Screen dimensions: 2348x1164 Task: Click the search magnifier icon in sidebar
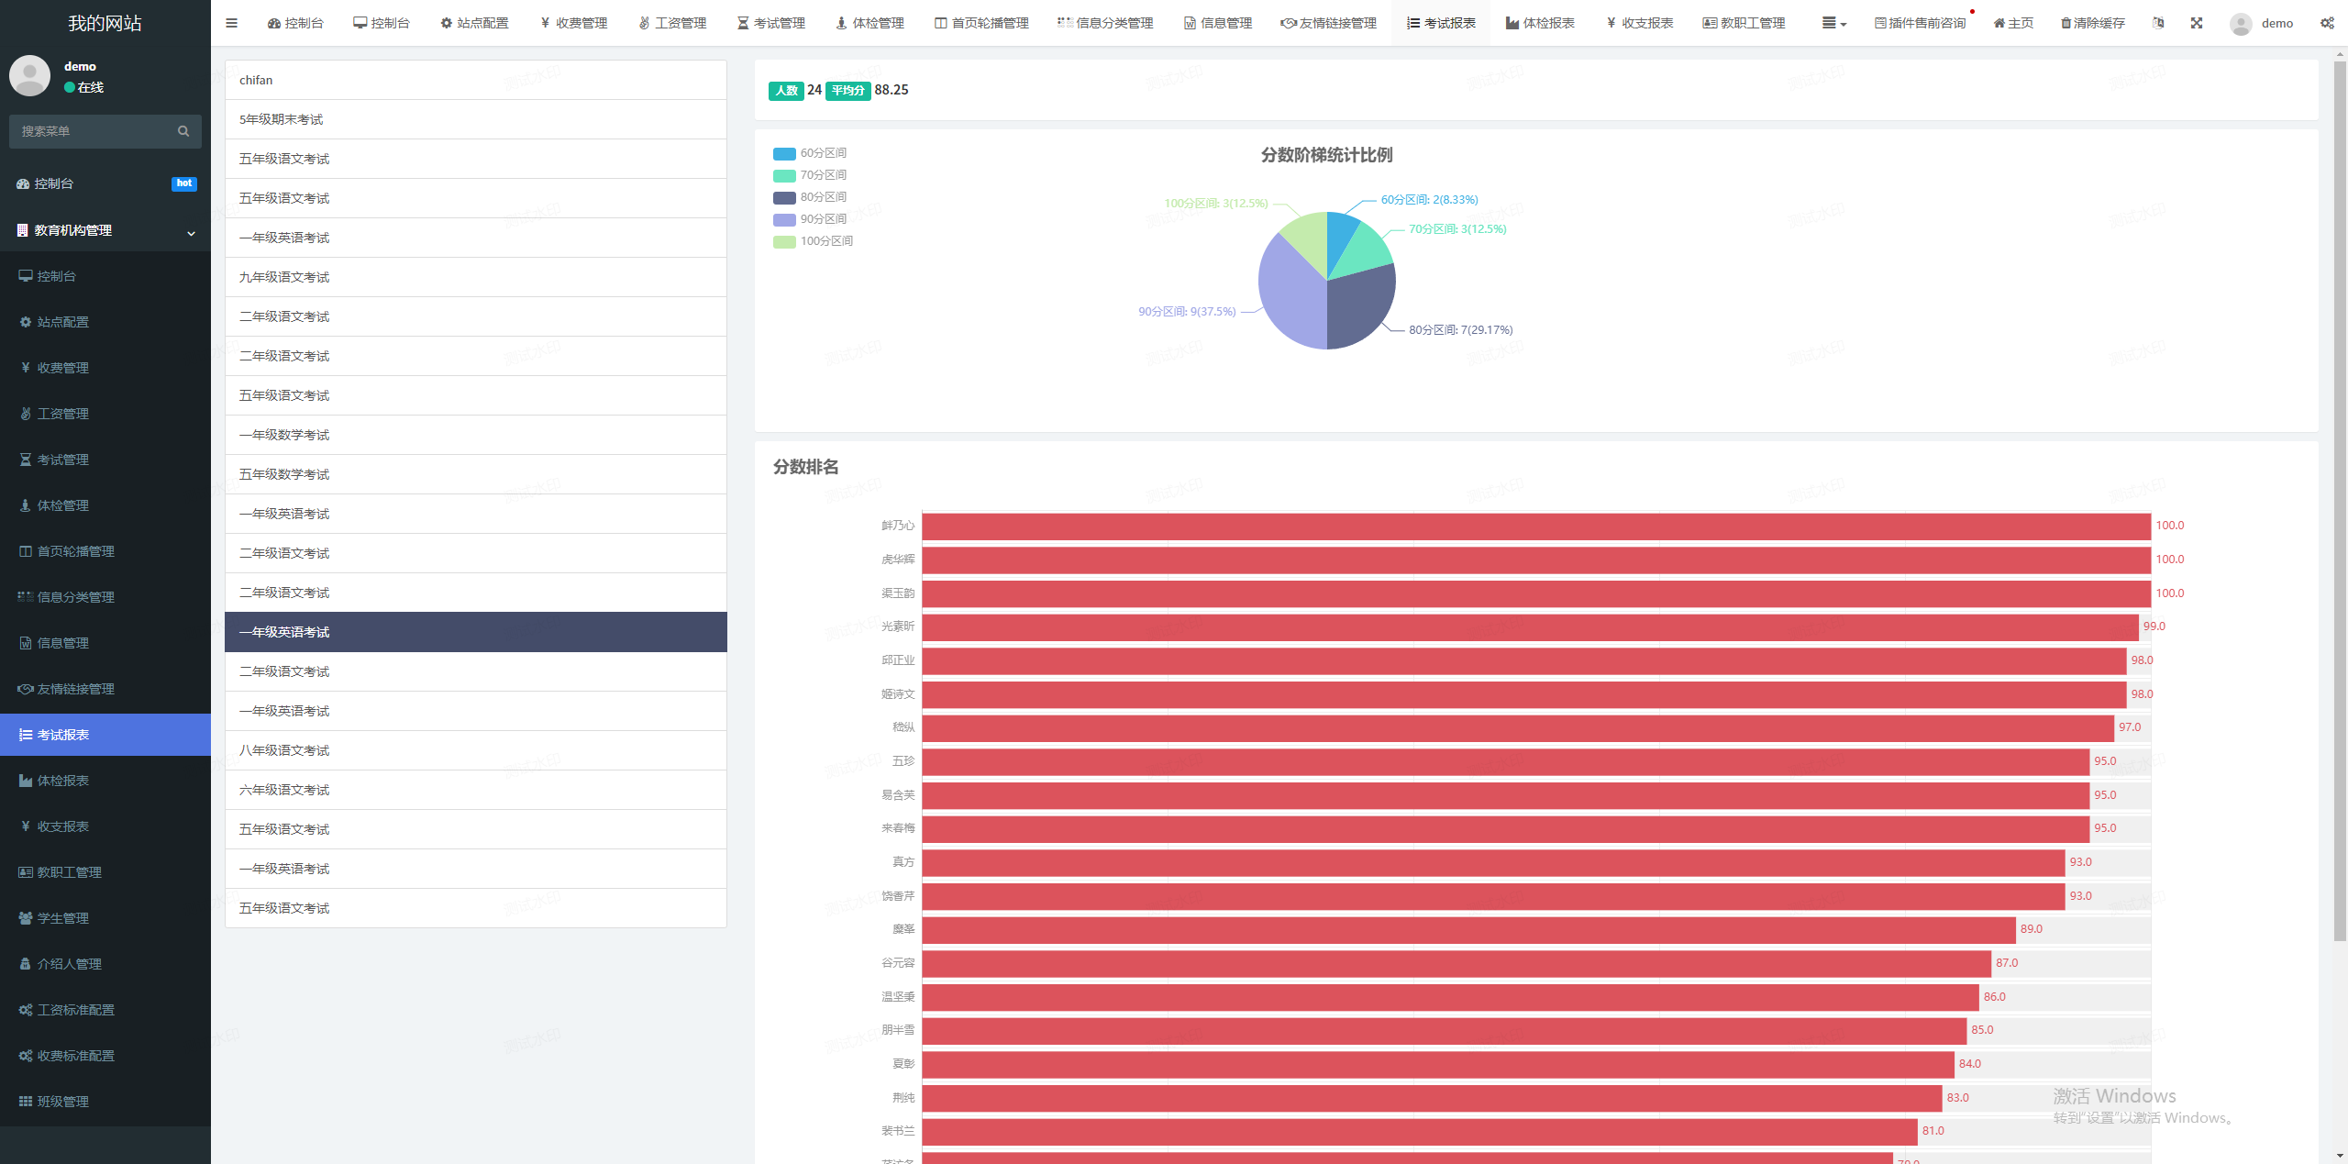(183, 131)
